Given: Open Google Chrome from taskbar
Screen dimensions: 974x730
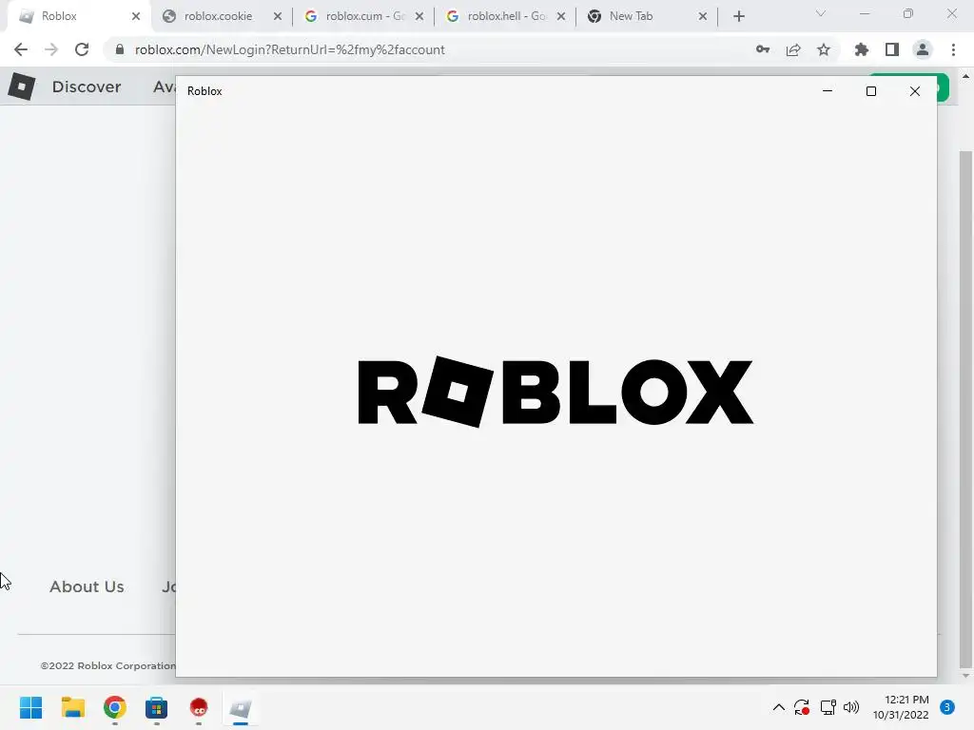Looking at the screenshot, I should tap(115, 707).
